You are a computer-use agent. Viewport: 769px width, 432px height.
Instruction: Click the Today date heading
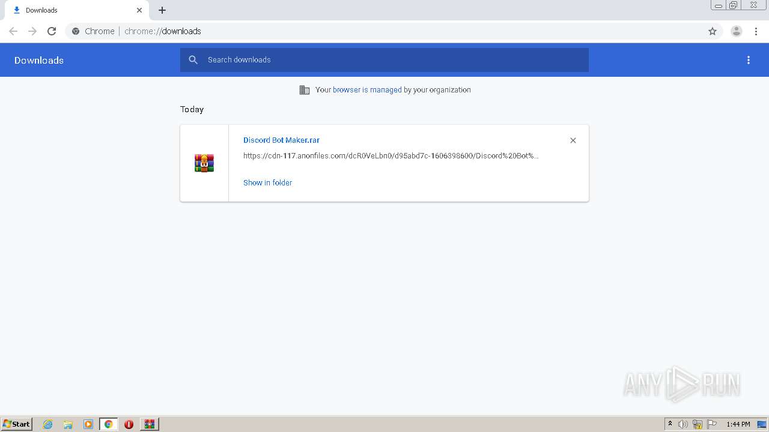[x=192, y=109]
